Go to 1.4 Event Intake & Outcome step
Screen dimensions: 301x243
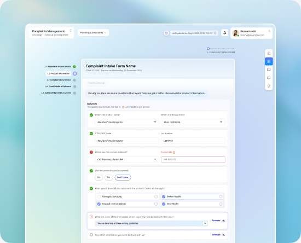58,86
